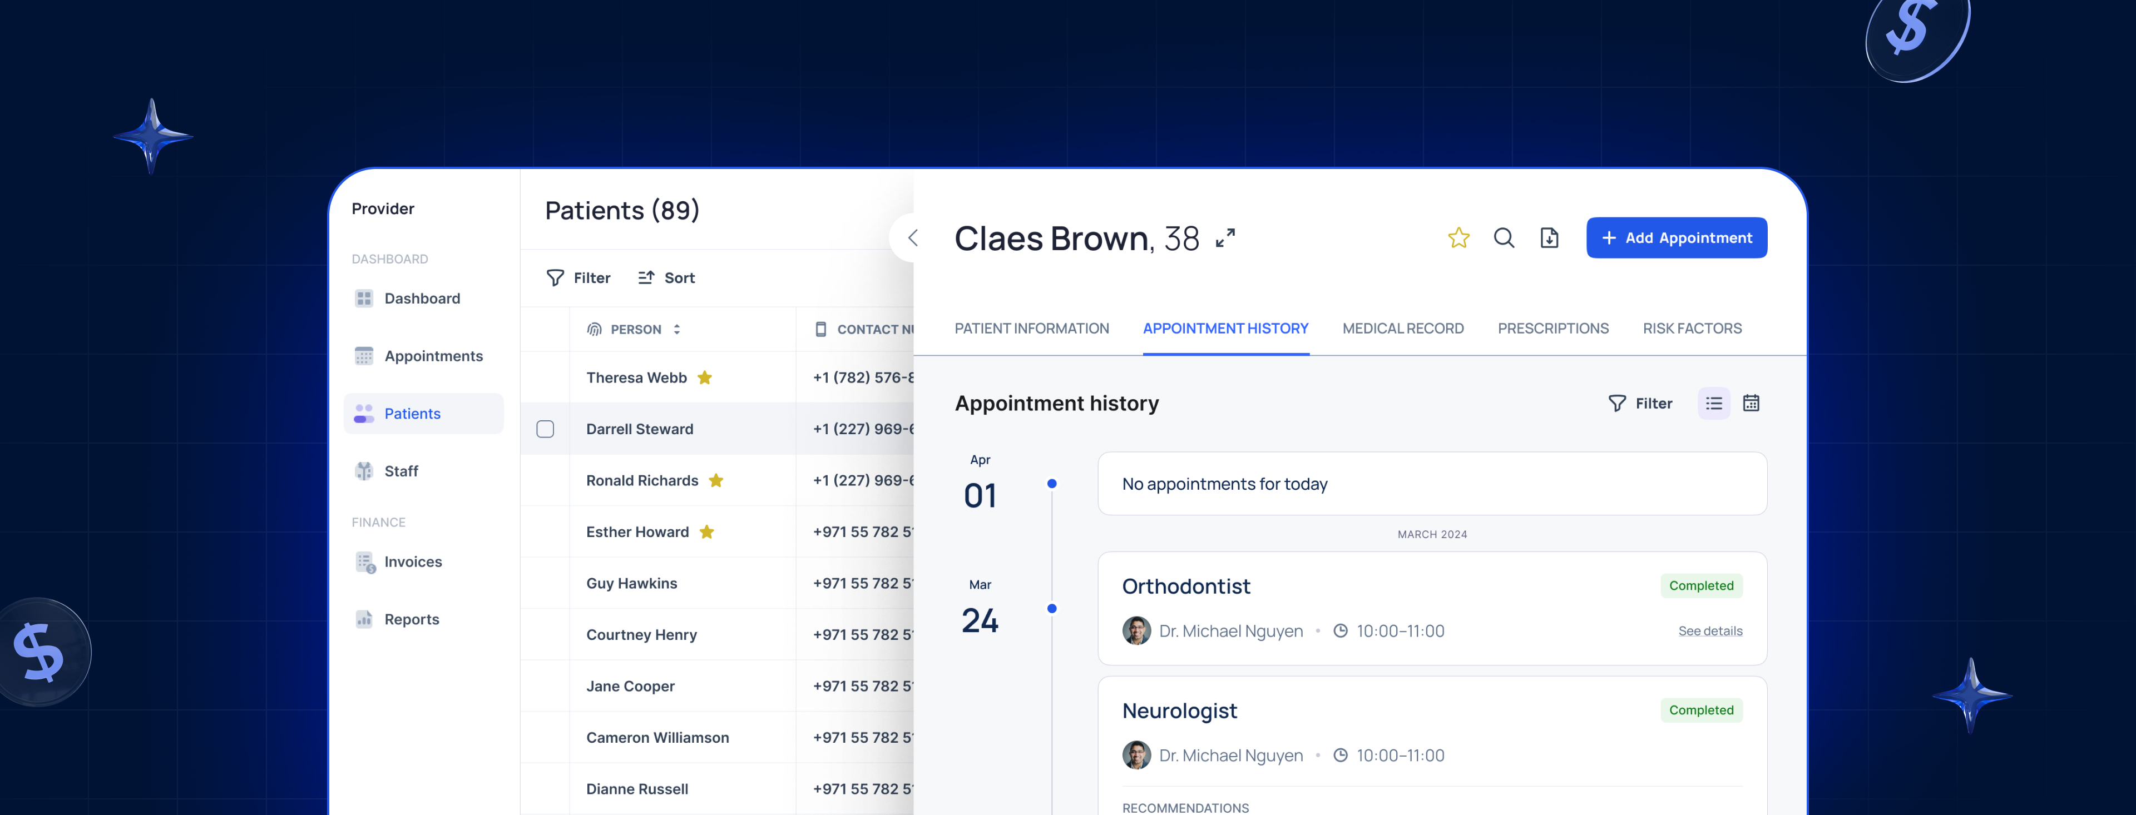Switch appointment history to calendar view
The image size is (2136, 815).
pyautogui.click(x=1751, y=403)
